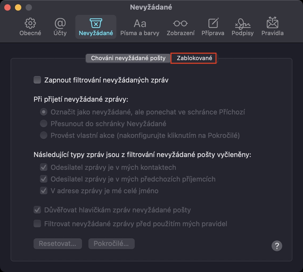This screenshot has height=272, width=303.
Task: Click the Pokročilé… button
Action: pyautogui.click(x=111, y=244)
